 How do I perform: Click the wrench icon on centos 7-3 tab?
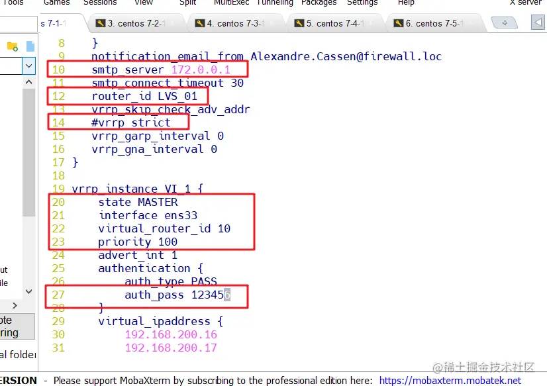click(200, 23)
